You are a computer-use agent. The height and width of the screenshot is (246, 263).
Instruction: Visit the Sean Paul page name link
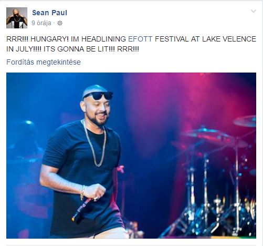49,13
